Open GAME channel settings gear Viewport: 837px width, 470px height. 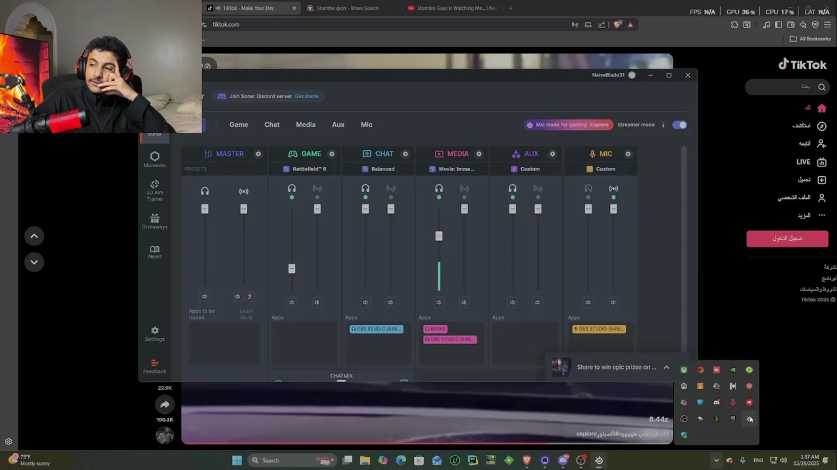[x=332, y=154]
